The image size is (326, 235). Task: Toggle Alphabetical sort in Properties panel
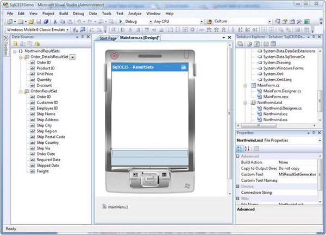pos(247,149)
